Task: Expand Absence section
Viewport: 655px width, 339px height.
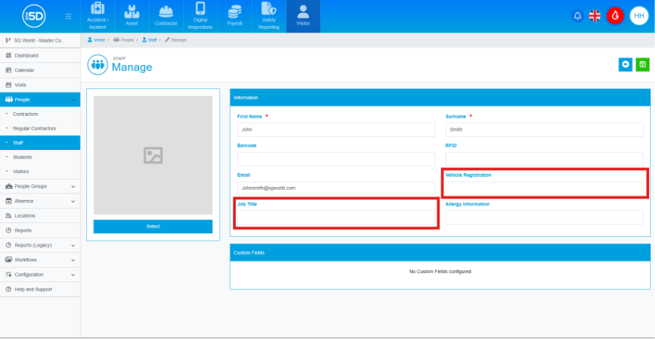Action: tap(40, 201)
